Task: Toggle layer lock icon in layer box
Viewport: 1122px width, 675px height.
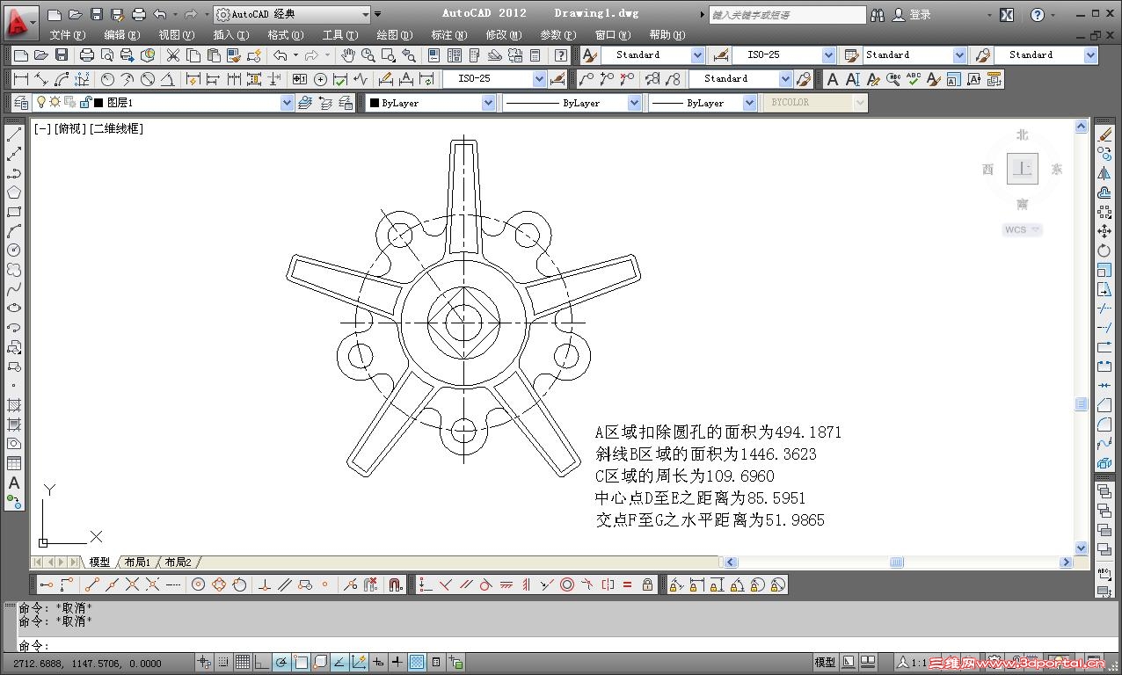Action: coord(84,102)
